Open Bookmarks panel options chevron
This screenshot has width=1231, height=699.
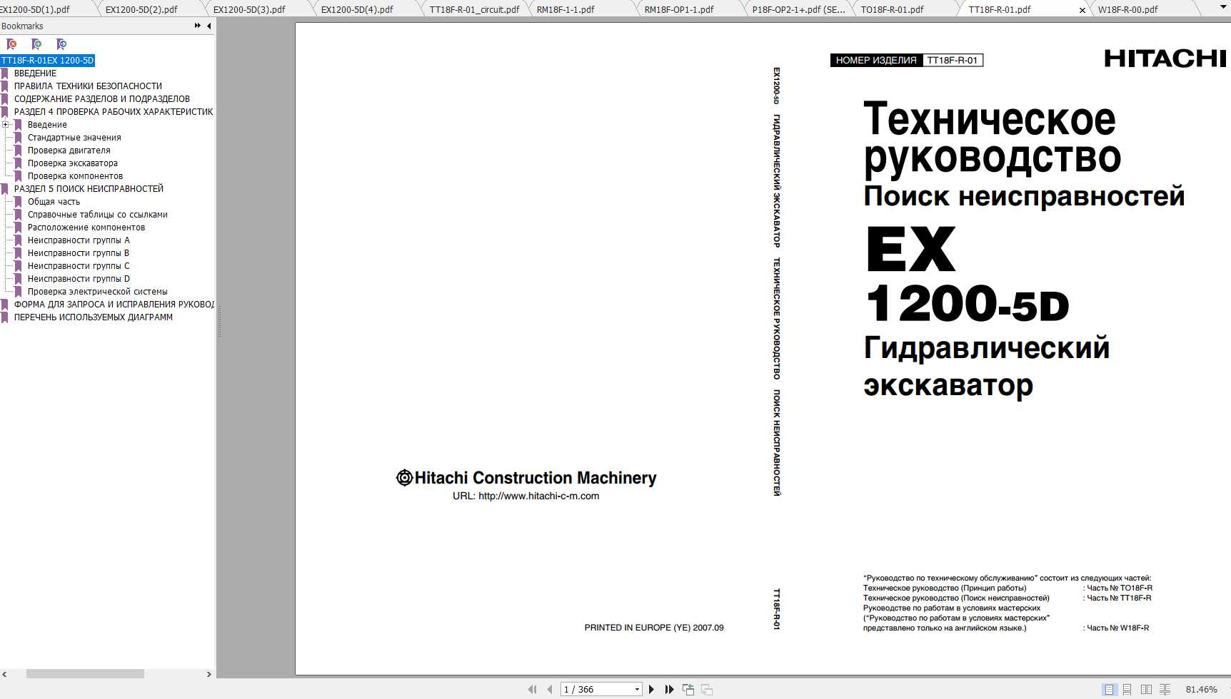[x=196, y=26]
